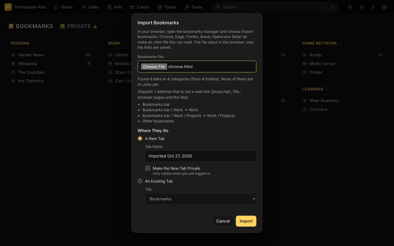This screenshot has height=246, width=394.
Task: Click the P icon beside Printer
Action: pyautogui.click(x=305, y=72)
